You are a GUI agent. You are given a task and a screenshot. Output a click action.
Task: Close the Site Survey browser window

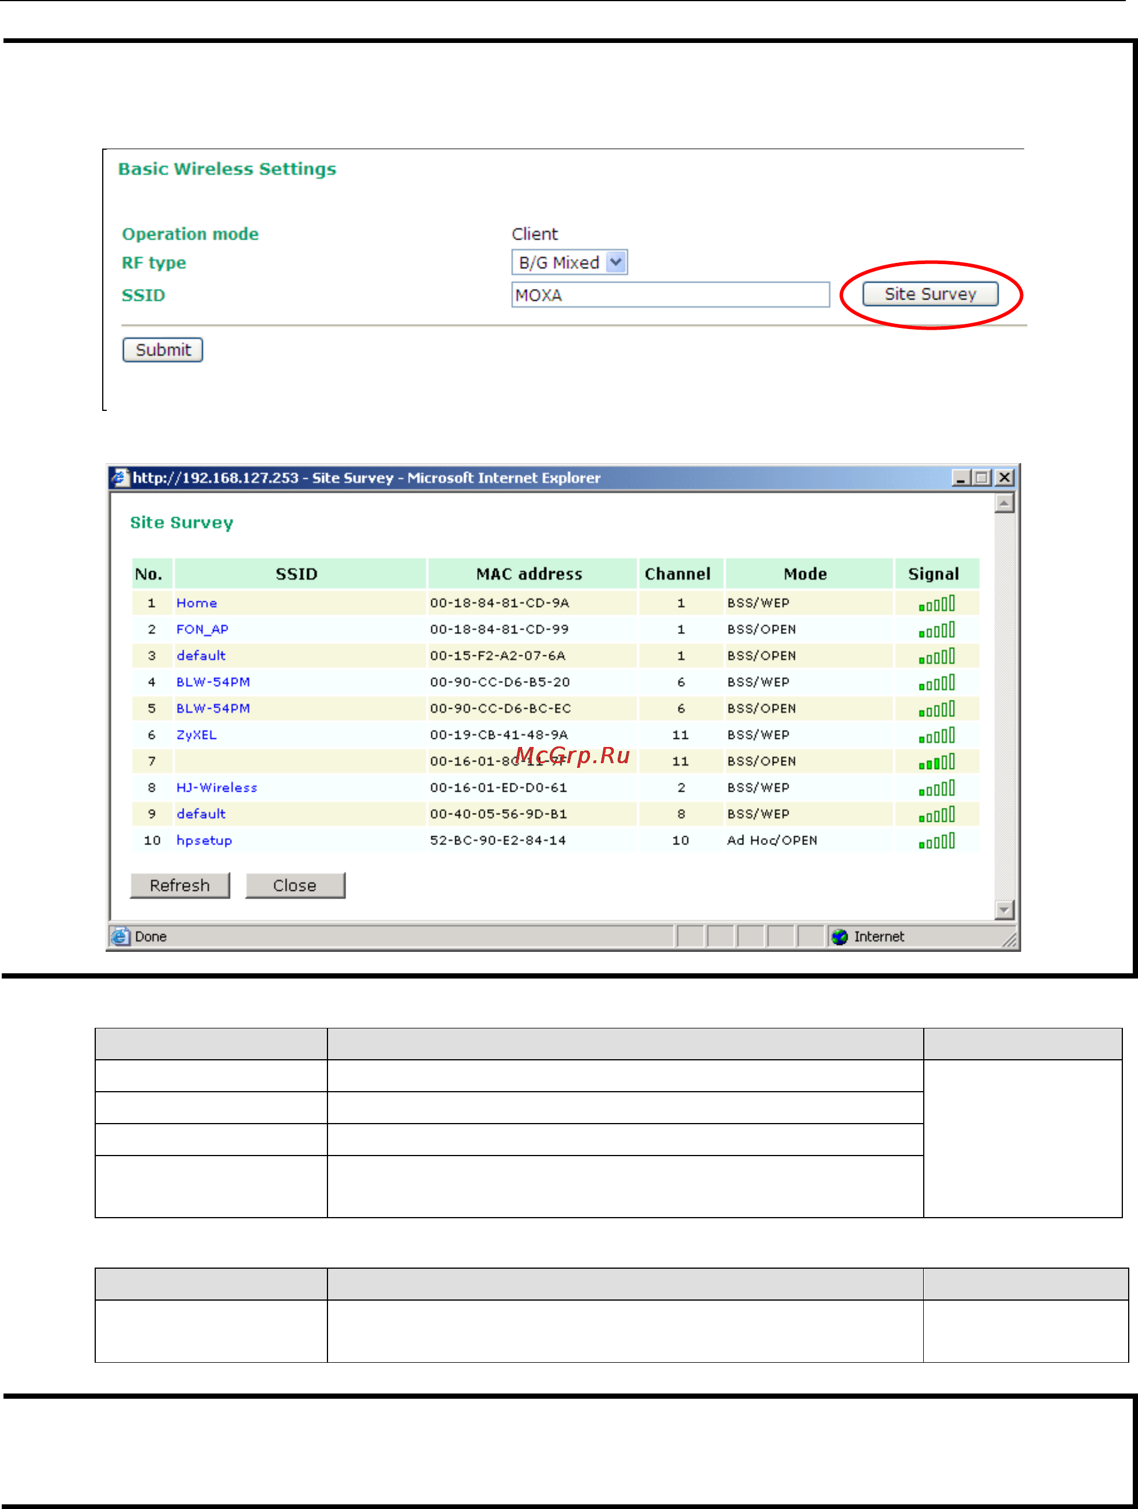tap(1004, 478)
